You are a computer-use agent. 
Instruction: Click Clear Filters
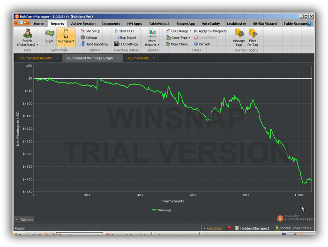pyautogui.click(x=205, y=37)
